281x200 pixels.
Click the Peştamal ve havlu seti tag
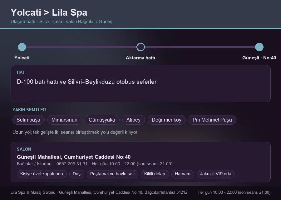(112, 174)
